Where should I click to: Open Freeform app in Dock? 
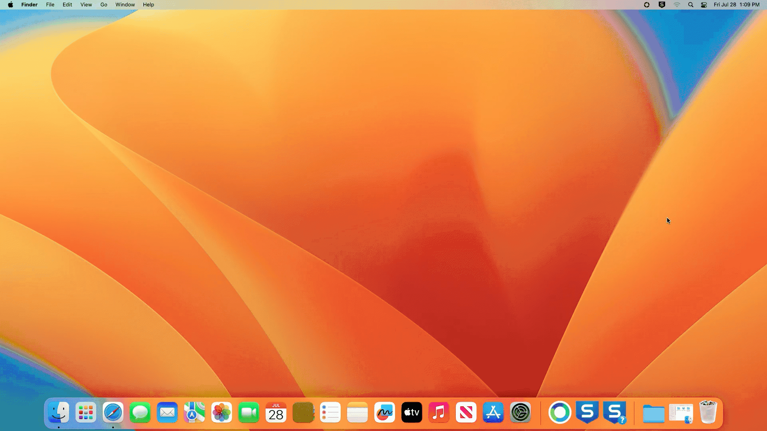pyautogui.click(x=385, y=412)
